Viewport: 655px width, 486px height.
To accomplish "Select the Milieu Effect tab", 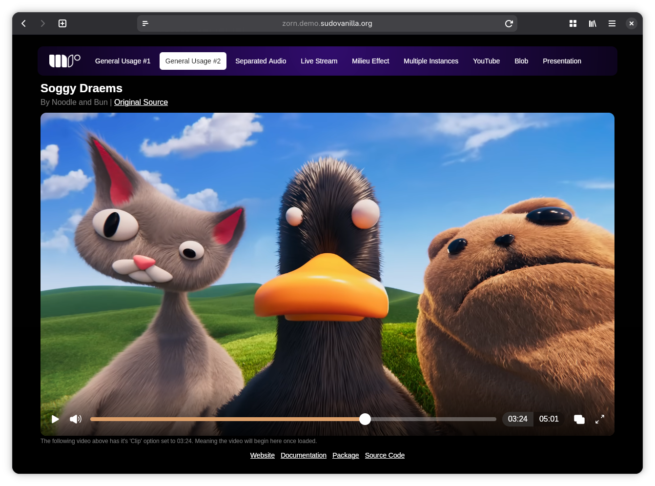I will (x=370, y=61).
